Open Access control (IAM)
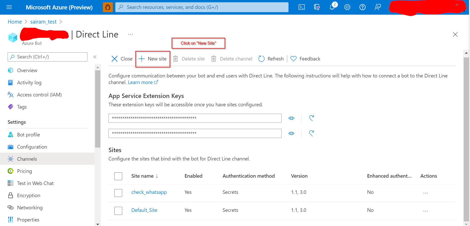 click(39, 95)
